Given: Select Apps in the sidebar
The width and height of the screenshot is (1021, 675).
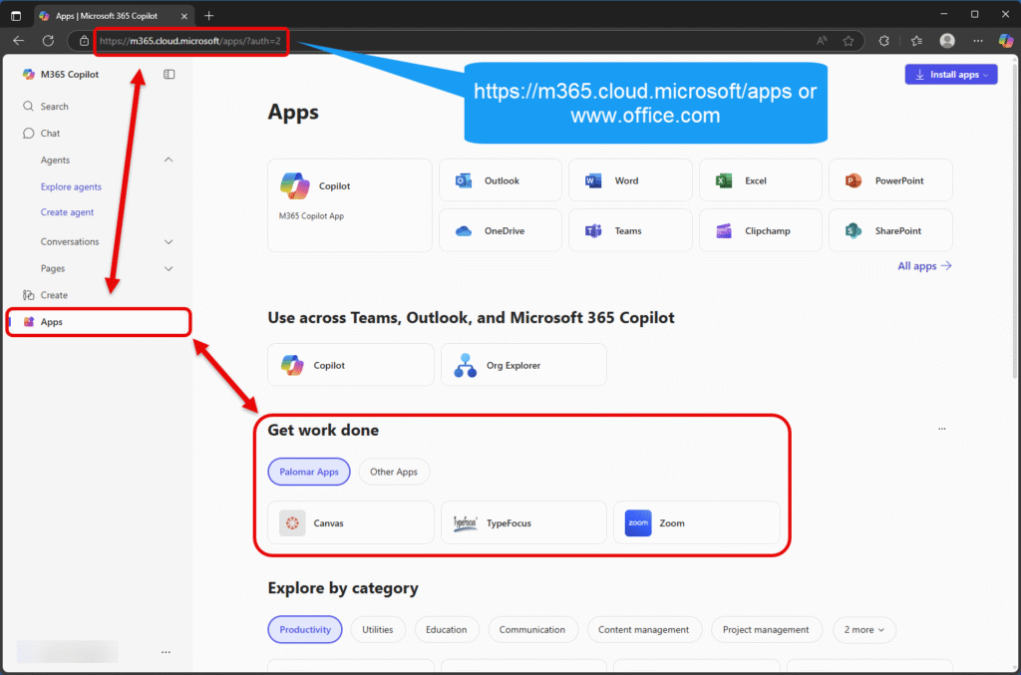Looking at the screenshot, I should (99, 322).
